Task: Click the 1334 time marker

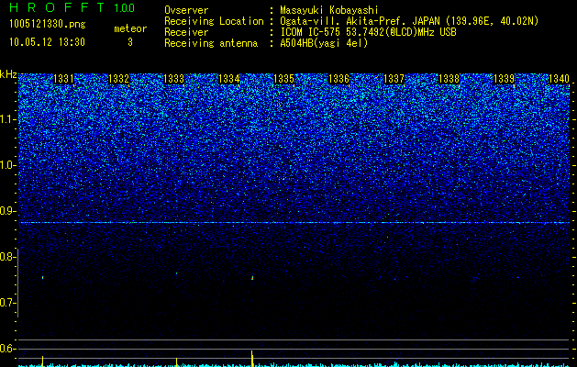Action: click(229, 79)
